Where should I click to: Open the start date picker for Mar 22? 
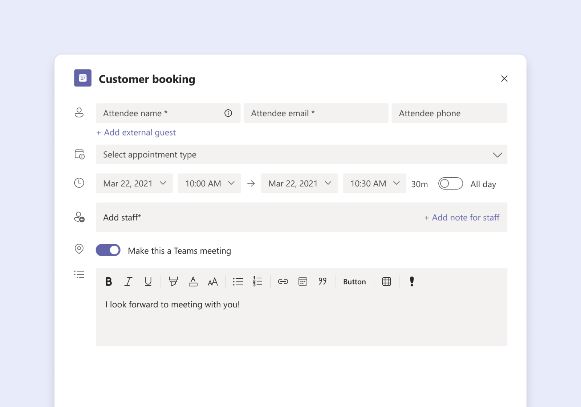[134, 184]
